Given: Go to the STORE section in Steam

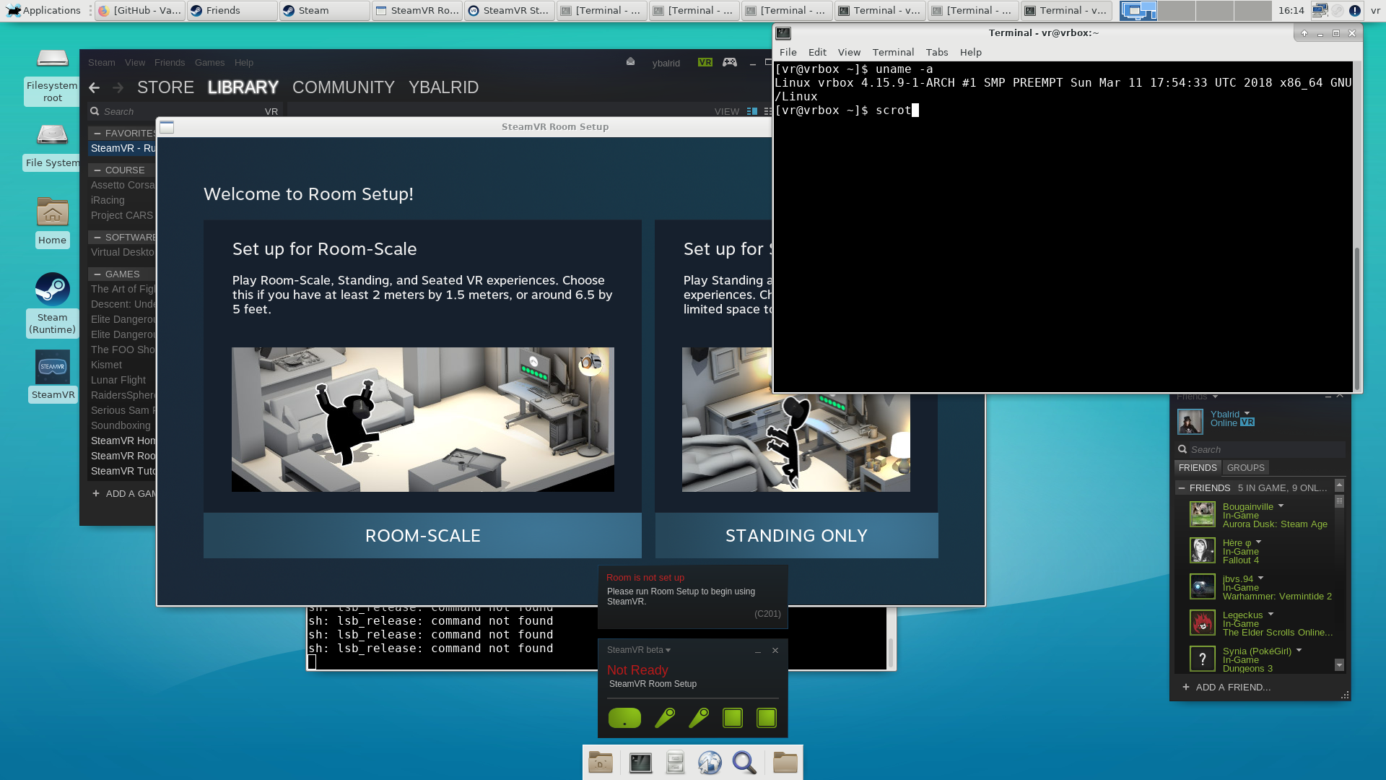Looking at the screenshot, I should 165,87.
